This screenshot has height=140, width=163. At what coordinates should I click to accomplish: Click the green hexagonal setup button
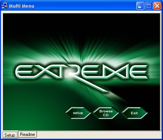78,113
